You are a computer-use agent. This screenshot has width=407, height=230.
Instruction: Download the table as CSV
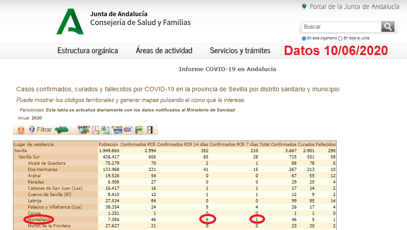click(x=128, y=130)
